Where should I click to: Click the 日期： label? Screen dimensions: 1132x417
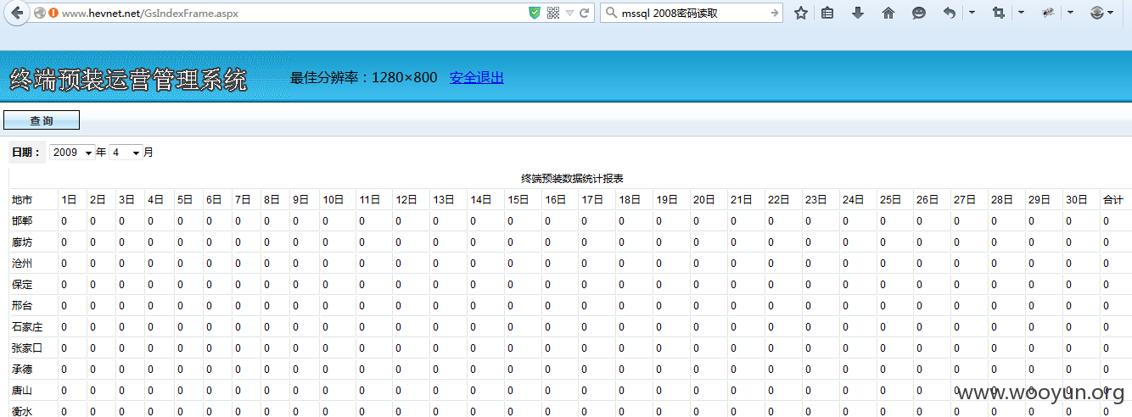point(26,153)
